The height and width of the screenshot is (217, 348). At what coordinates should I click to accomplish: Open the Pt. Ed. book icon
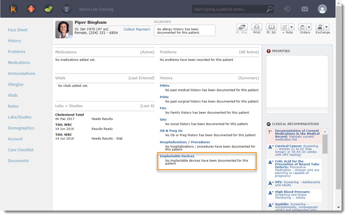(271, 27)
